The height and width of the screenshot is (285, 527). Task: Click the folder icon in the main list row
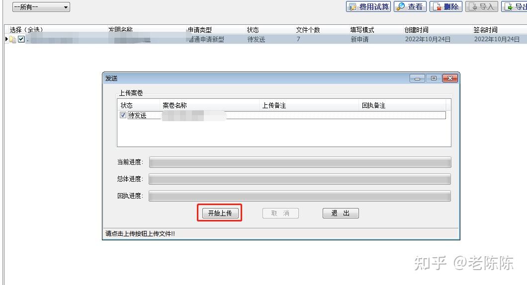point(13,39)
